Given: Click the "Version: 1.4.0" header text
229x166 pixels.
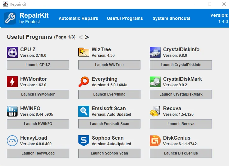Looking at the screenshot, I should pos(219,18).
